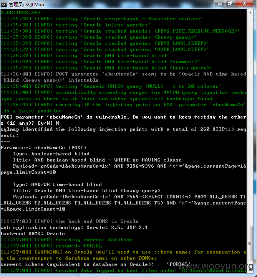Click 'Title: Oracle AND time-based blind' line

[x=86, y=191]
